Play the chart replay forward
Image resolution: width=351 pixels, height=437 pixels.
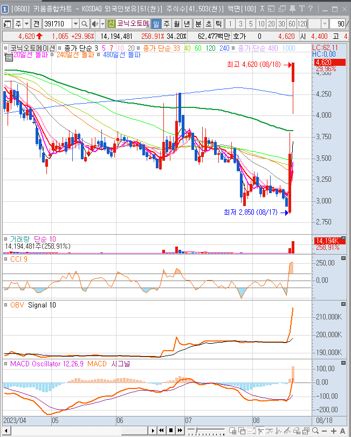[153, 431]
